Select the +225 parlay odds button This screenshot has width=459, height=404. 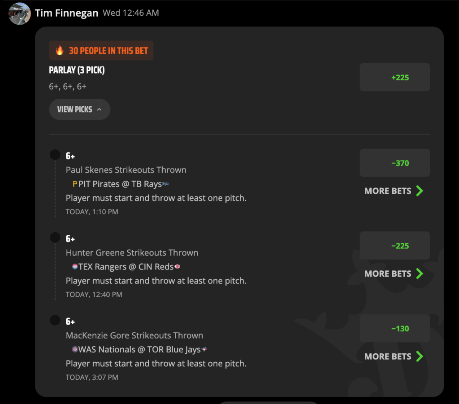tap(394, 77)
